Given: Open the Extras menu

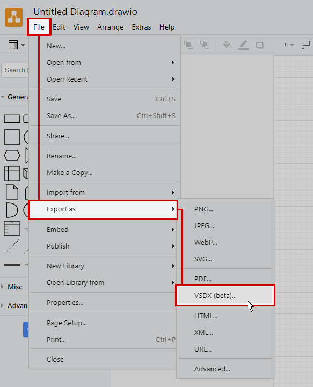Looking at the screenshot, I should (x=141, y=27).
